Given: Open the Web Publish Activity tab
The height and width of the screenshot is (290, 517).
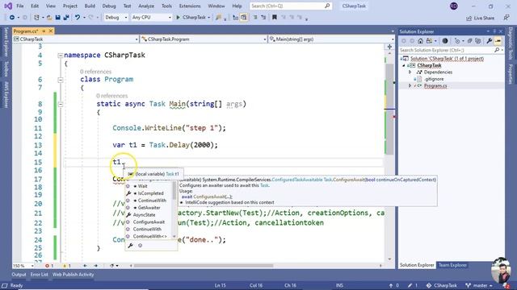Looking at the screenshot, I should 74,275.
